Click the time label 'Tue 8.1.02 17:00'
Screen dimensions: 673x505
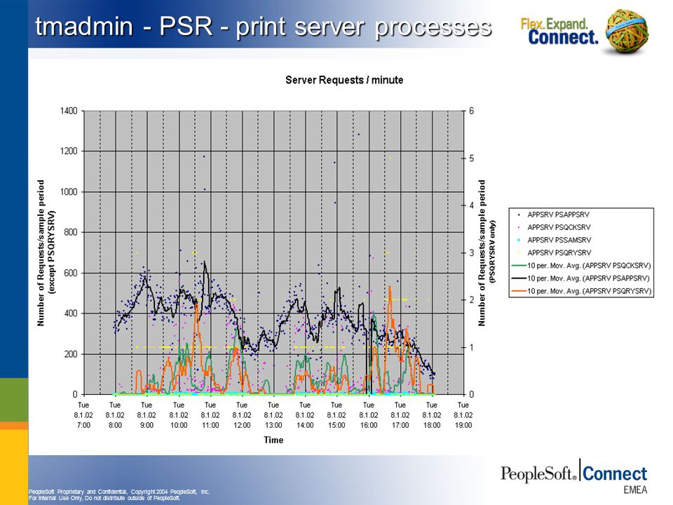(x=400, y=415)
